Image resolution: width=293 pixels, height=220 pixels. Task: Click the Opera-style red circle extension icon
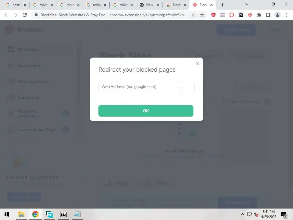[231, 15]
